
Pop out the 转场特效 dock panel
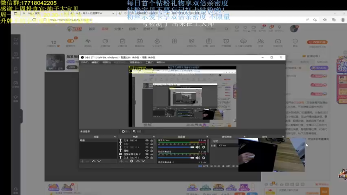[x=244, y=136]
